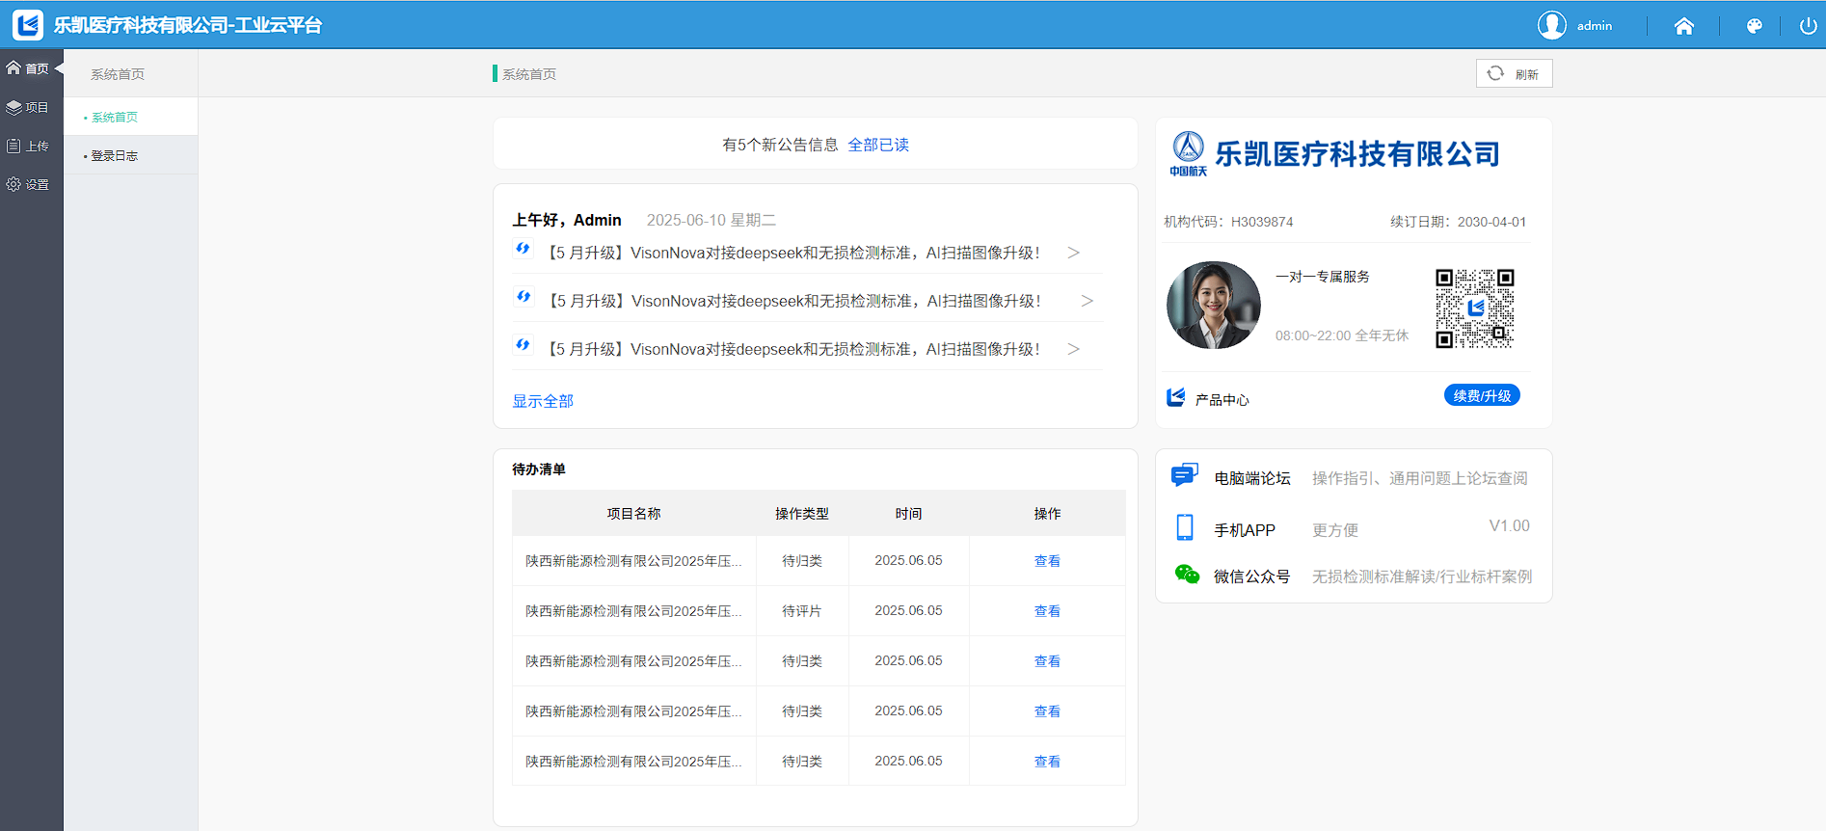The height and width of the screenshot is (831, 1826).
Task: Click the 手机APP phone icon
Action: point(1185,527)
